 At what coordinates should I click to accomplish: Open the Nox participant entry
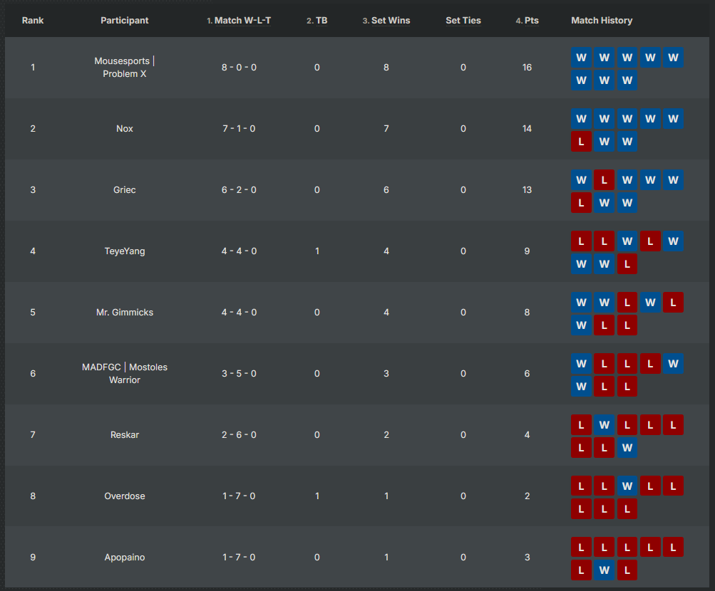point(125,129)
